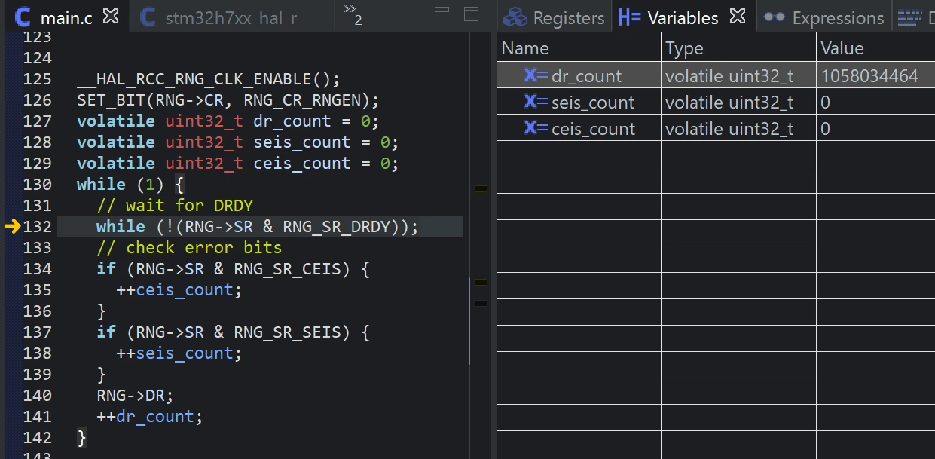Viewport: 935px width, 459px height.
Task: Click the overview ruler marker near line 130
Action: [x=481, y=188]
